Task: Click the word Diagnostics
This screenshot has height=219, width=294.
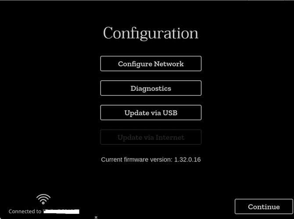Action: click(151, 88)
